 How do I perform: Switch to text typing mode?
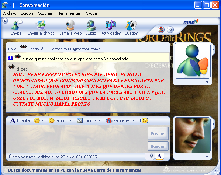coord(159,157)
